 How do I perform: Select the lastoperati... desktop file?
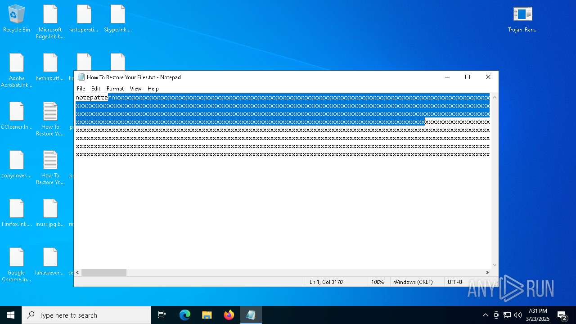(84, 19)
